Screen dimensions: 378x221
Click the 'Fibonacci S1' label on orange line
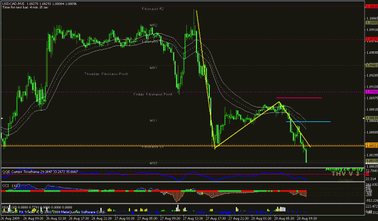point(152,147)
